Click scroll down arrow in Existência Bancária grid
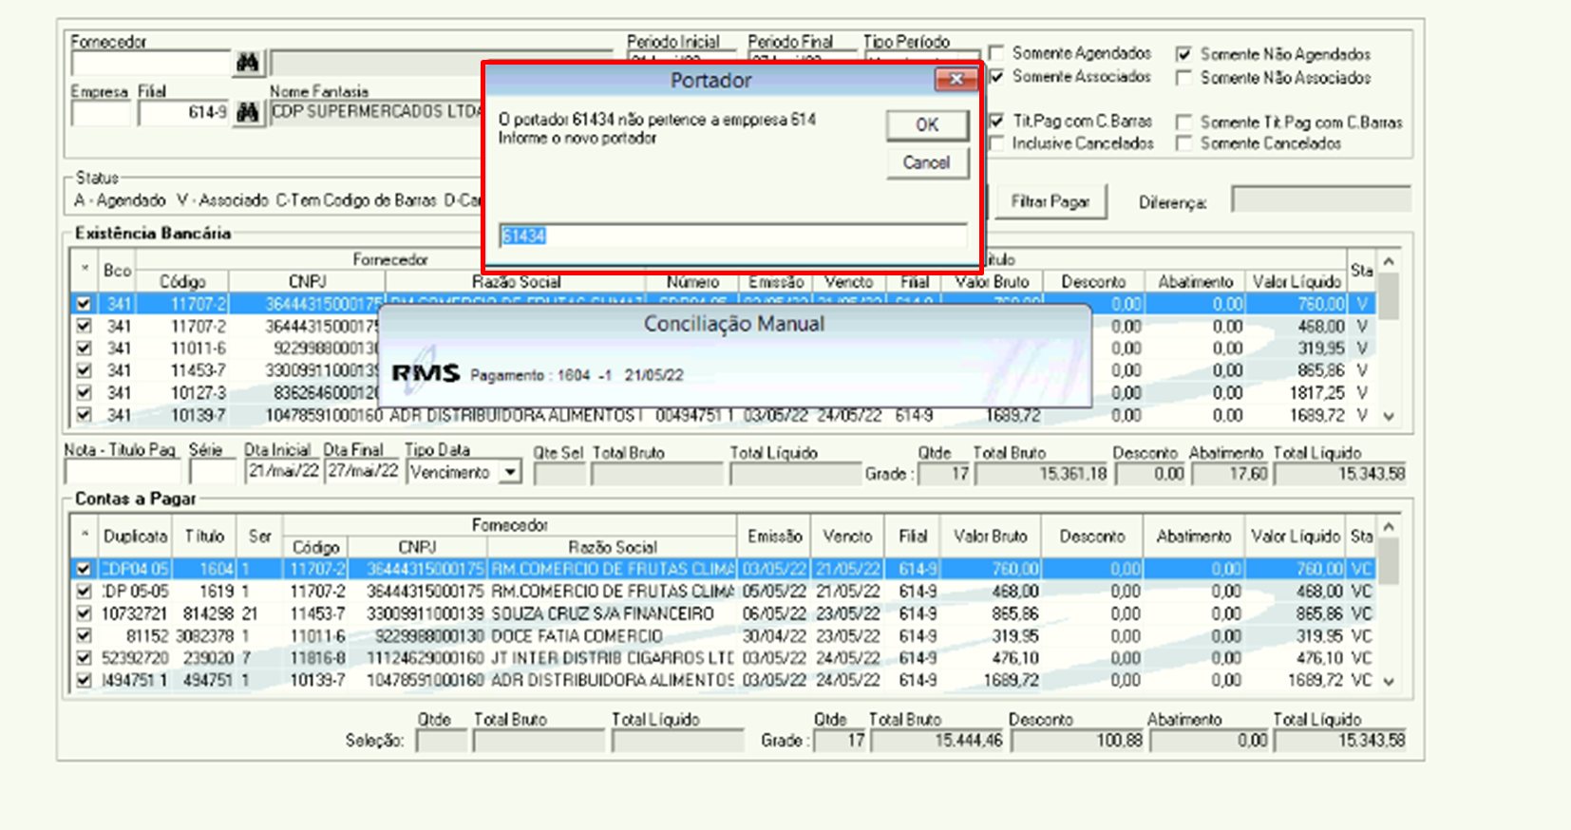The width and height of the screenshot is (1571, 830). coord(1389,416)
